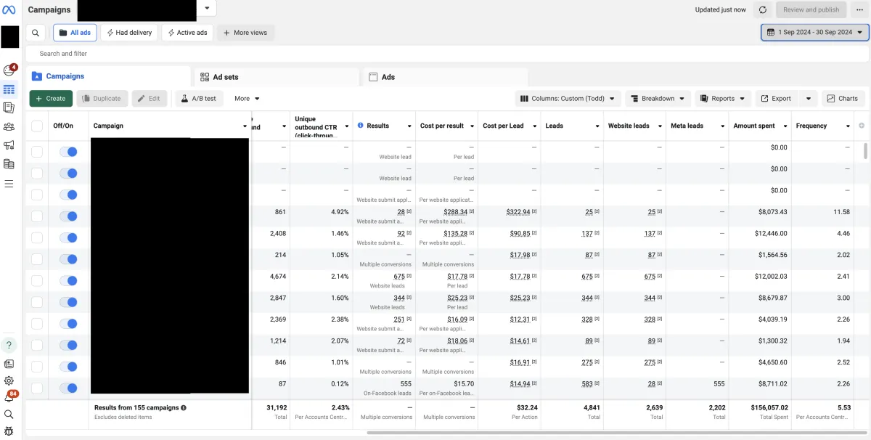
Task: Open Account overview icon with badge 4
Action: point(9,70)
